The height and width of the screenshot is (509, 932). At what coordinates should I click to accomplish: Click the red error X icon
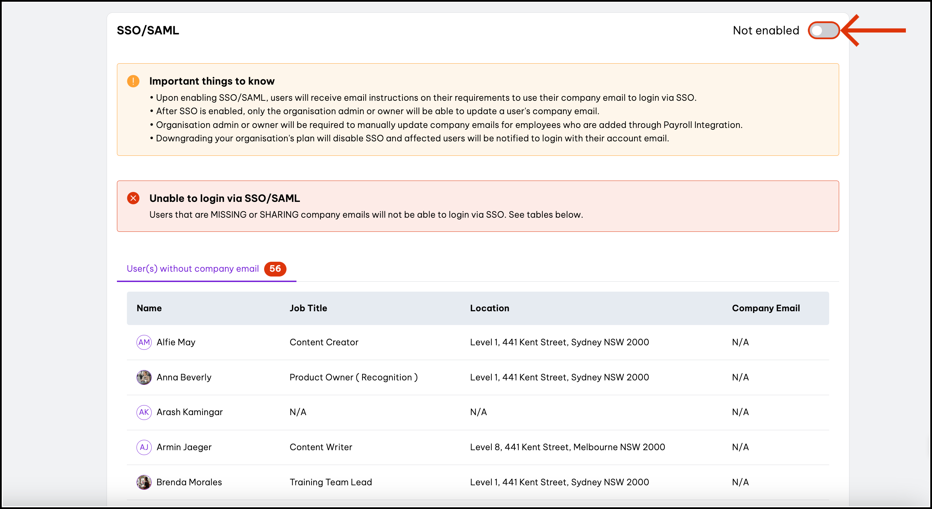[133, 198]
